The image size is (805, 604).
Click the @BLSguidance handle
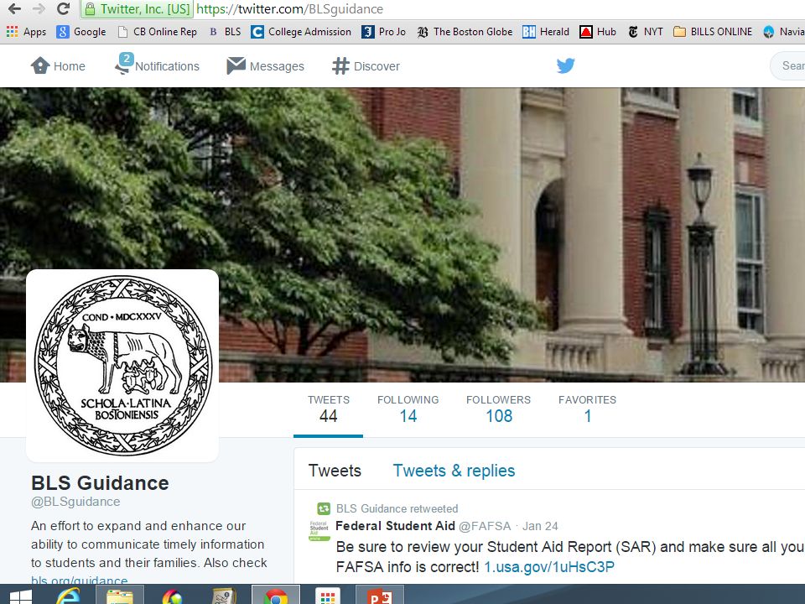tap(75, 502)
